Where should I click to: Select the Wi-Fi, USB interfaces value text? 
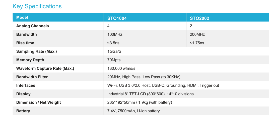coord(163,85)
